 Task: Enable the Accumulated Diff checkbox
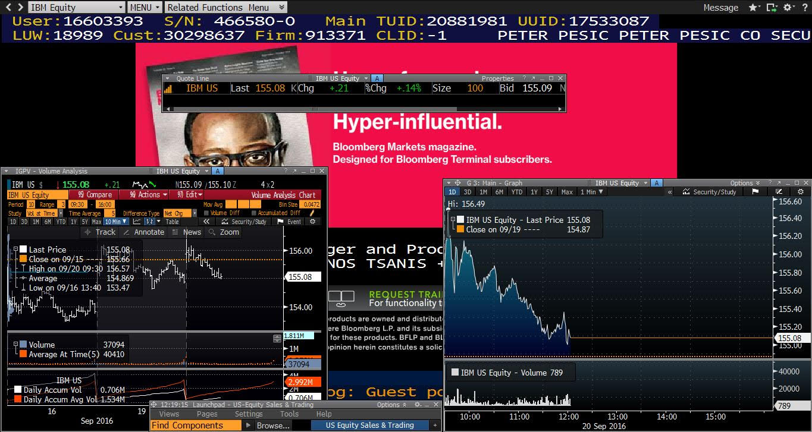coord(254,213)
